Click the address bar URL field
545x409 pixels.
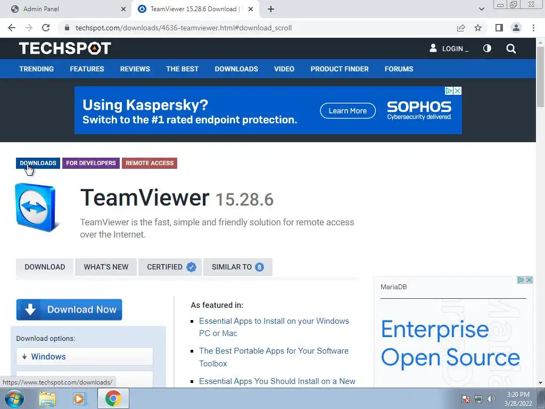point(257,28)
